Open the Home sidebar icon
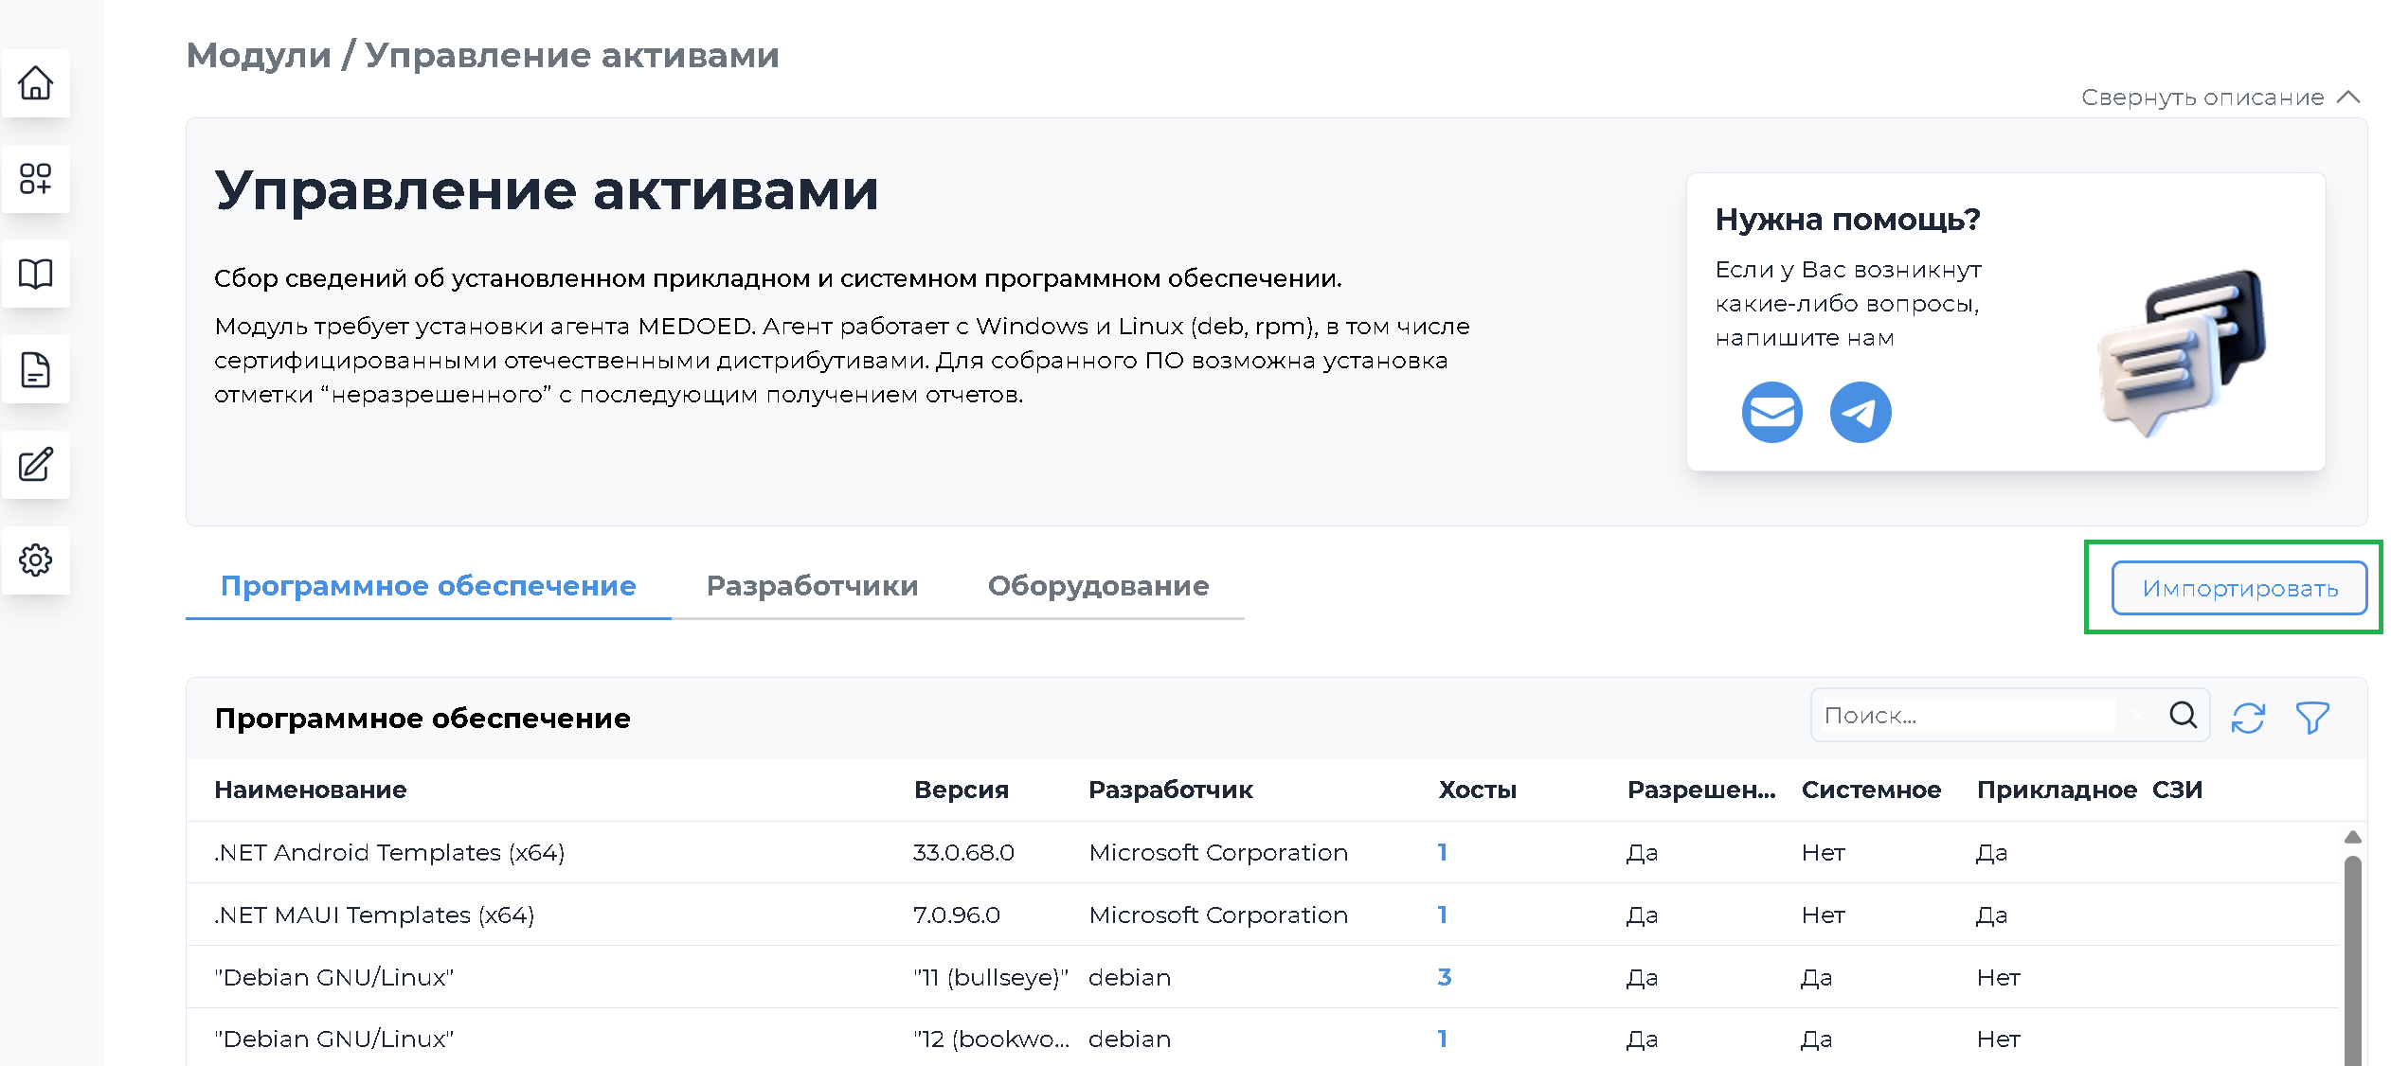The image size is (2391, 1066). (36, 83)
